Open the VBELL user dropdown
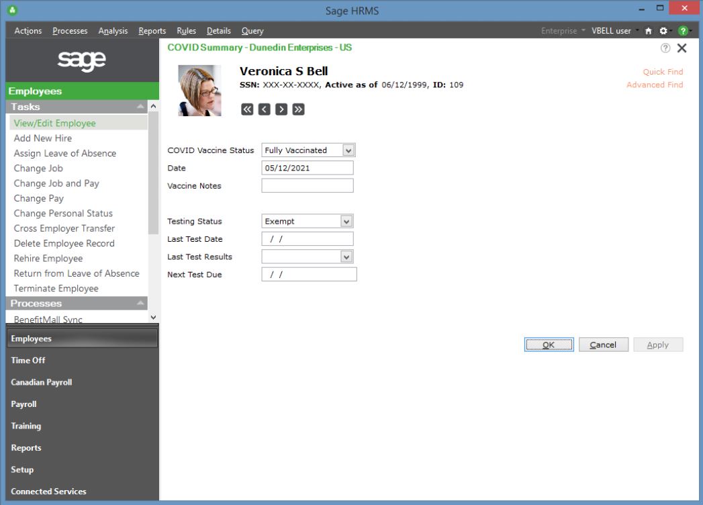 [x=614, y=31]
